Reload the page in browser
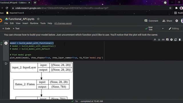Screen dimensions: 183x103 7,8
